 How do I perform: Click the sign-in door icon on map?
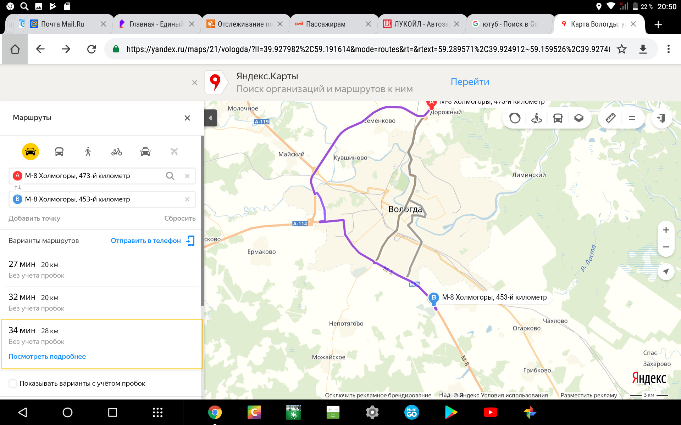[x=661, y=118]
